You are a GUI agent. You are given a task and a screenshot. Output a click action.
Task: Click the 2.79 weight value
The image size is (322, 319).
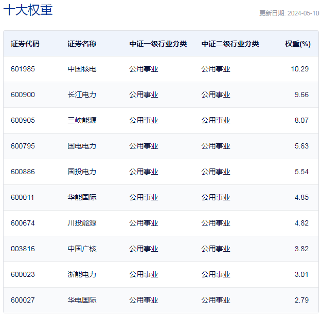tap(301, 300)
